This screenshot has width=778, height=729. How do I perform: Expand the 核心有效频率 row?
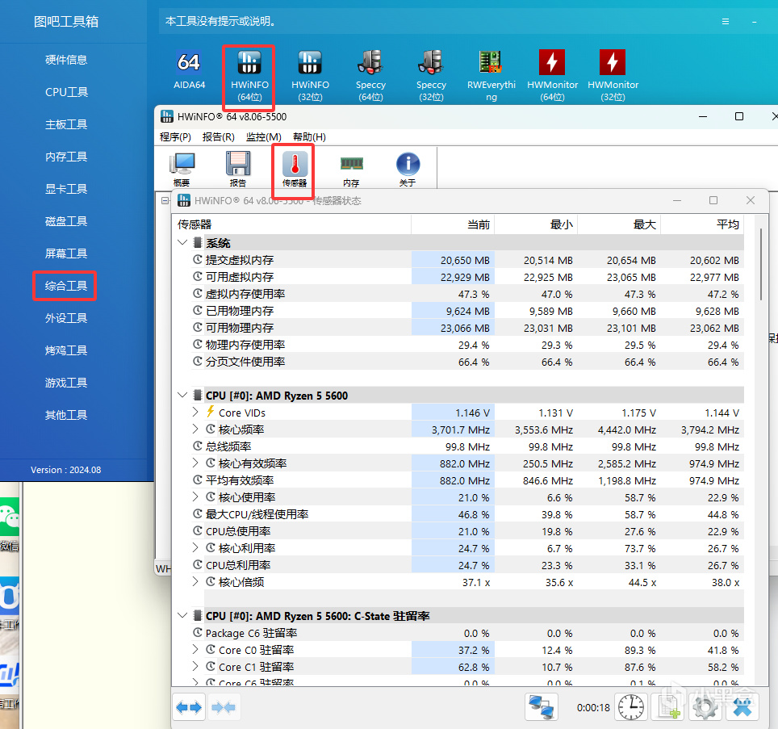[195, 463]
